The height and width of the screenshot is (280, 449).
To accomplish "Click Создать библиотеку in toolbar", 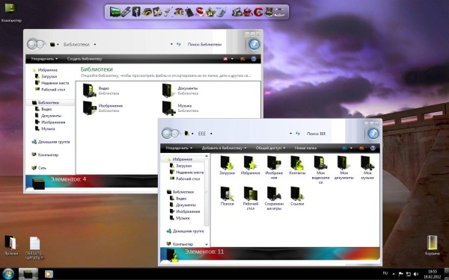I will [x=85, y=59].
